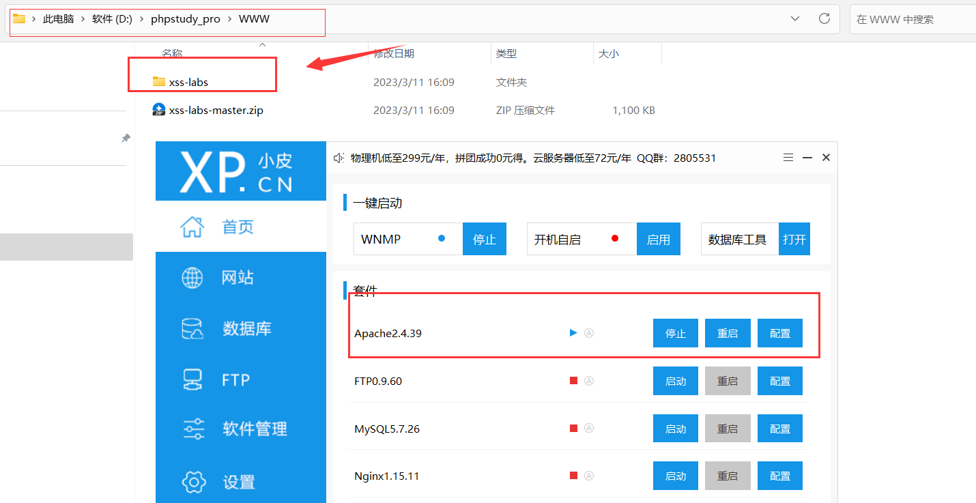Open 软件管理 in the phpstudy sidebar
976x503 pixels.
pos(241,429)
